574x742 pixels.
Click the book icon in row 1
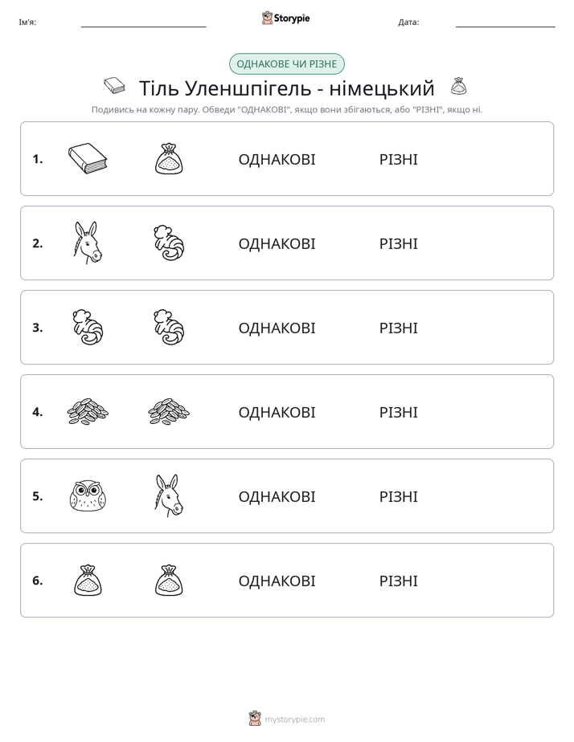[x=88, y=158]
